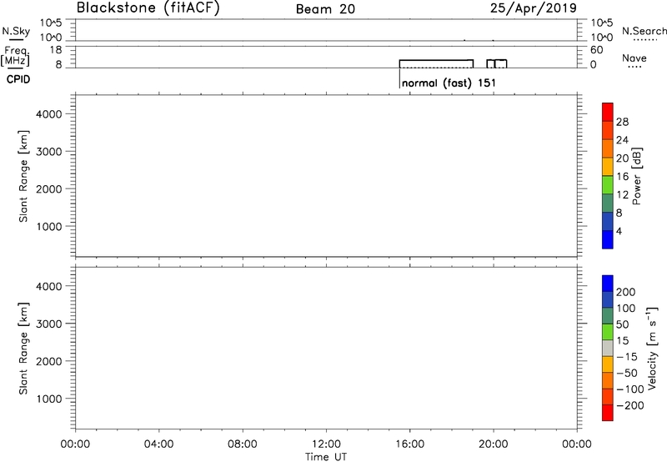Screen dimensions: 667x462
Task: Pick the green velocity swatch between 50 and 15
Action: click(x=608, y=332)
